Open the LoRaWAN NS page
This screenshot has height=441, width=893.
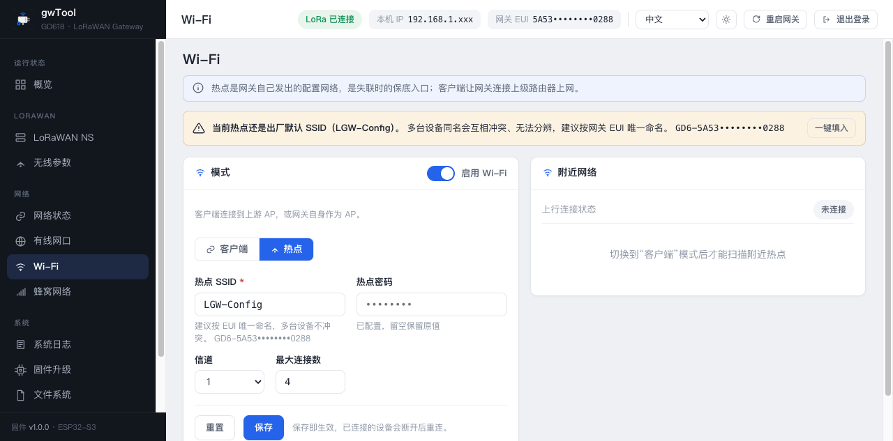[x=77, y=137]
